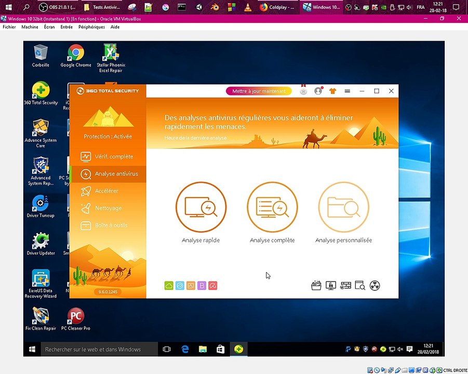The width and height of the screenshot is (468, 374).
Task: Click Protection : Activée status
Action: click(x=108, y=137)
